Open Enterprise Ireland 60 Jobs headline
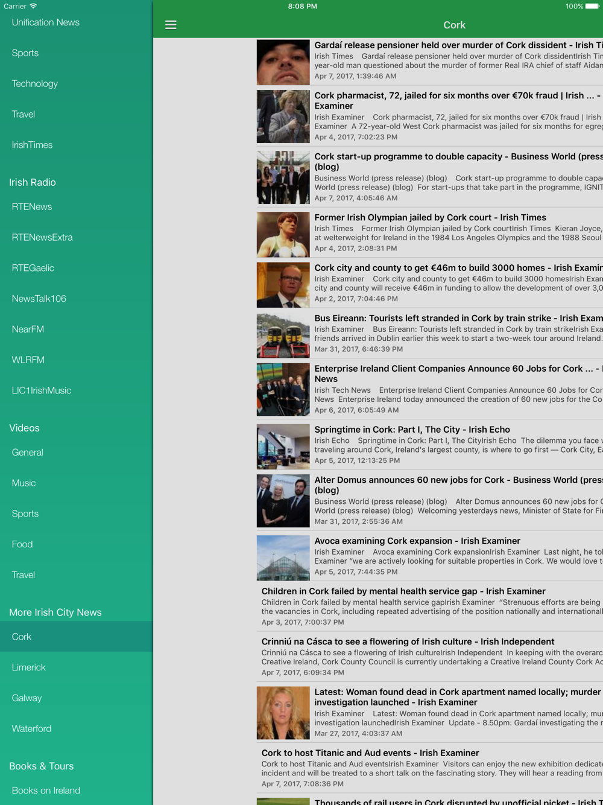This screenshot has height=805, width=603. (x=458, y=374)
